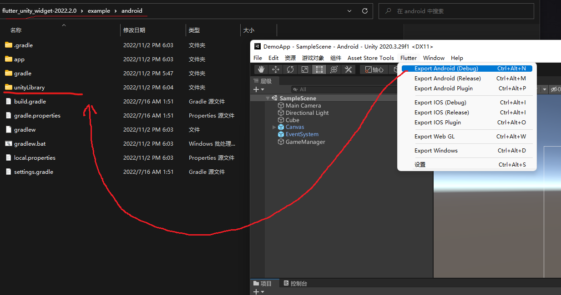Click the explorer search box in android folder
This screenshot has height=295, width=561.
click(456, 10)
